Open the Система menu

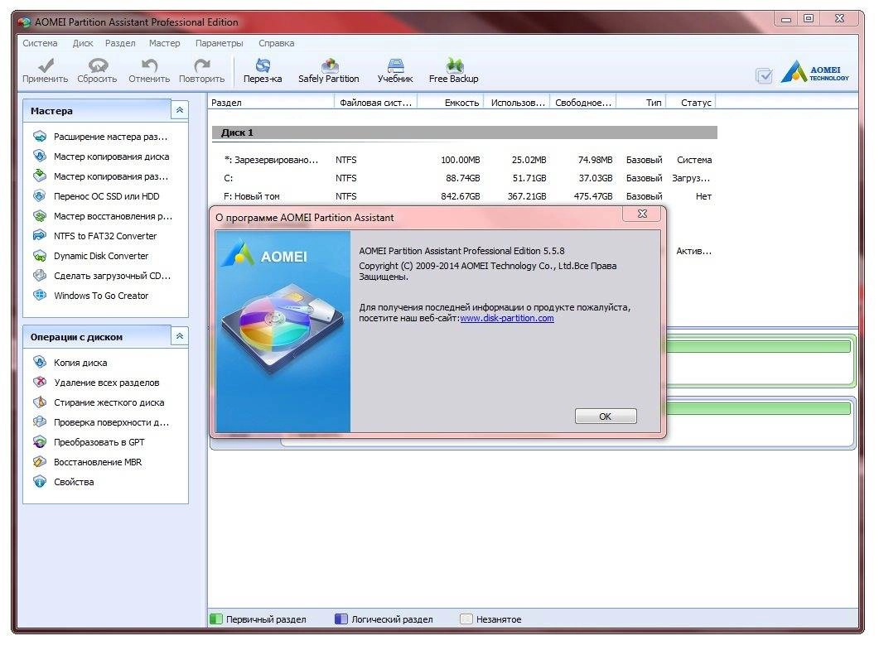click(40, 43)
